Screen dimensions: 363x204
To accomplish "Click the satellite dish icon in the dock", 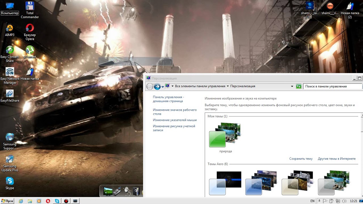I will (x=128, y=192).
